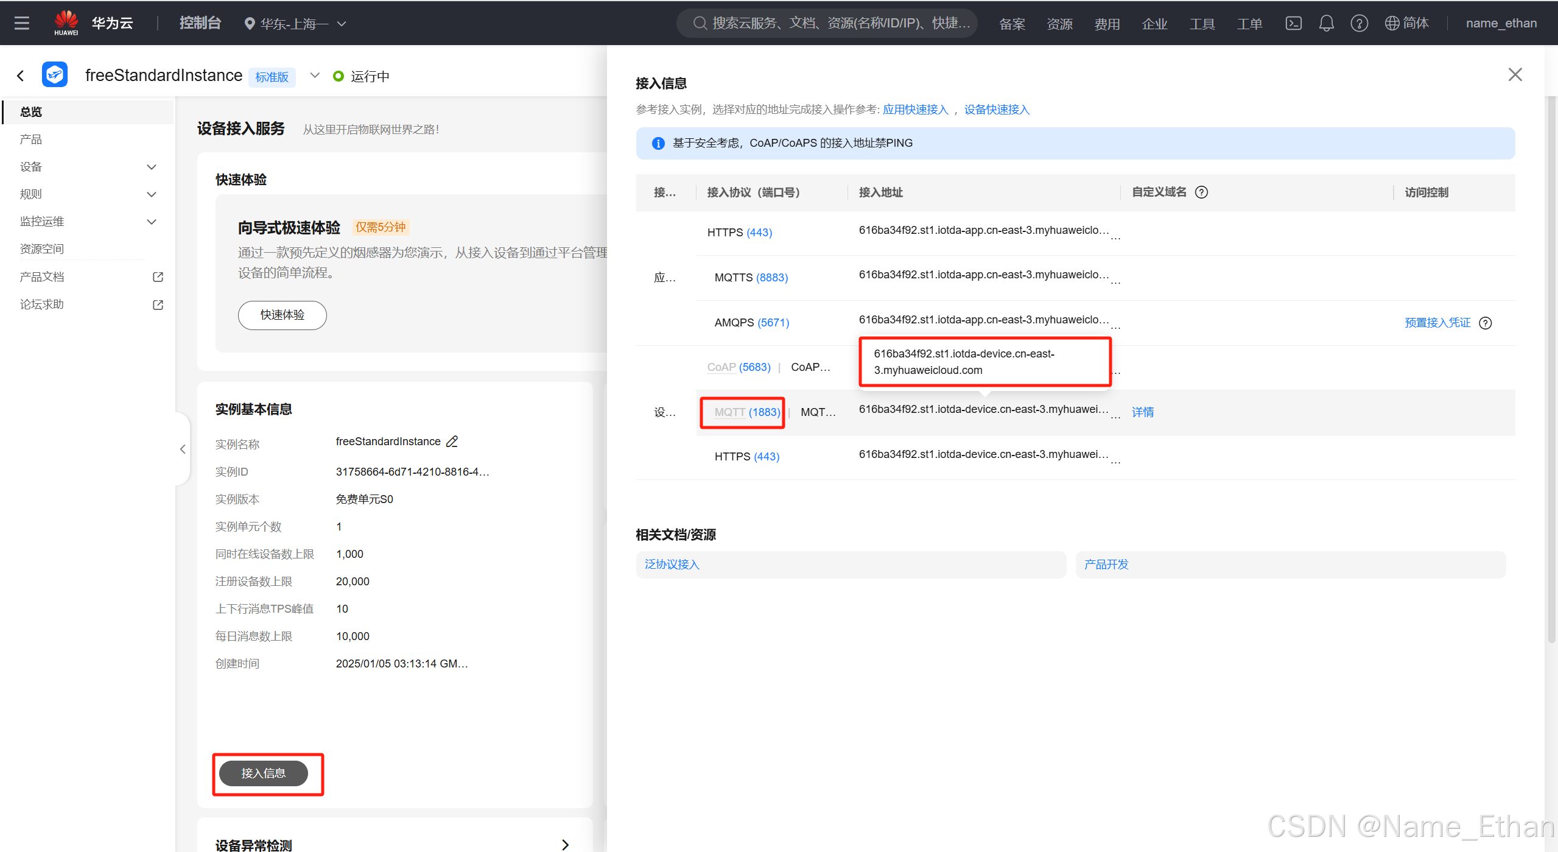
Task: Open the CloudShell terminal icon
Action: coord(1293,23)
